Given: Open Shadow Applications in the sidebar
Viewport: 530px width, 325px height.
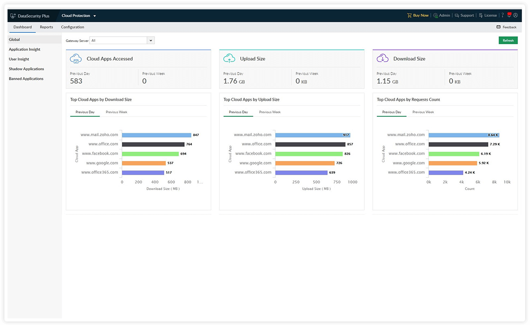Looking at the screenshot, I should pos(26,69).
